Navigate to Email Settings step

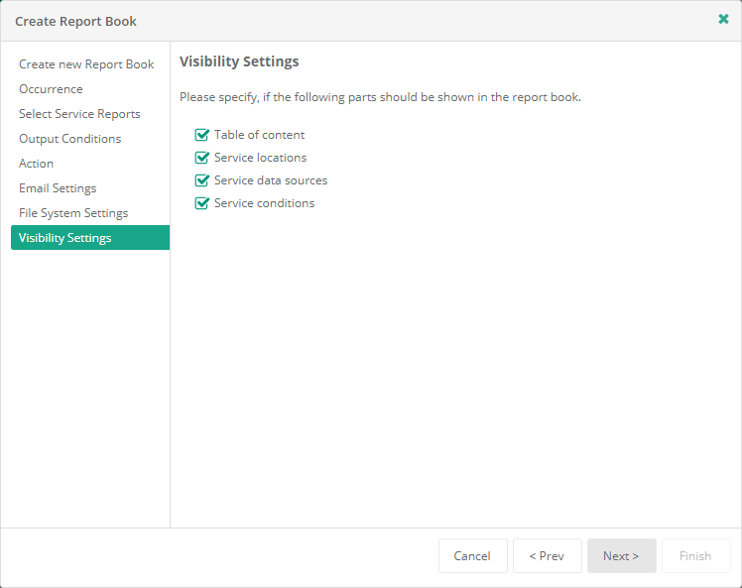[58, 188]
